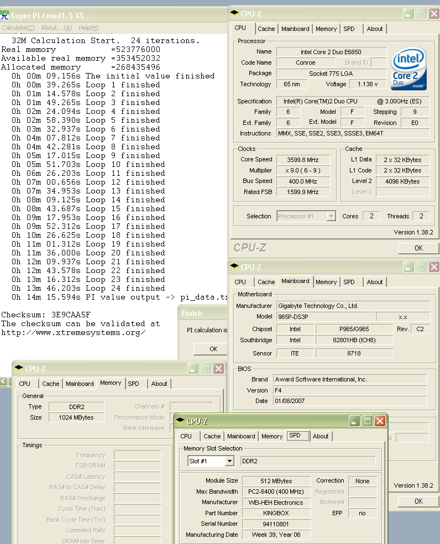
Task: Switch to SPD tab in top CPU-Z window
Action: 349,29
